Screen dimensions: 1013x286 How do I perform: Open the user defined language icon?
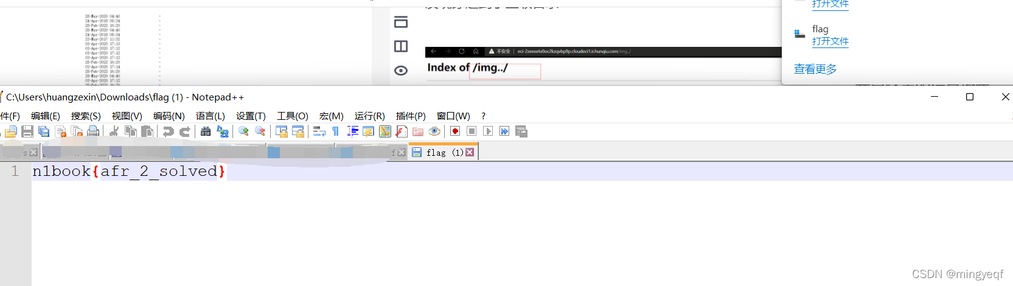pyautogui.click(x=369, y=131)
